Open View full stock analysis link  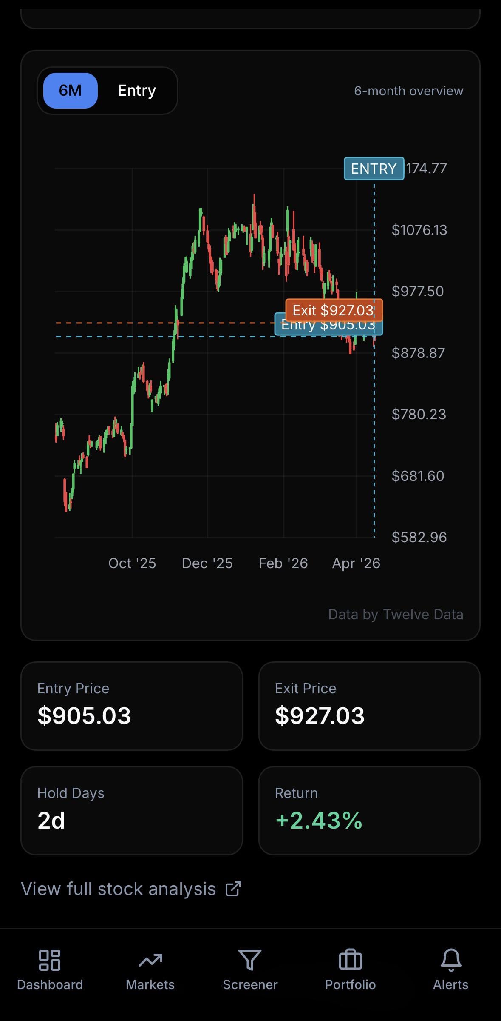click(119, 889)
